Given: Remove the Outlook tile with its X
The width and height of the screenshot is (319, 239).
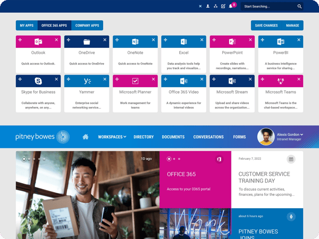Looking at the screenshot, I should point(56,40).
